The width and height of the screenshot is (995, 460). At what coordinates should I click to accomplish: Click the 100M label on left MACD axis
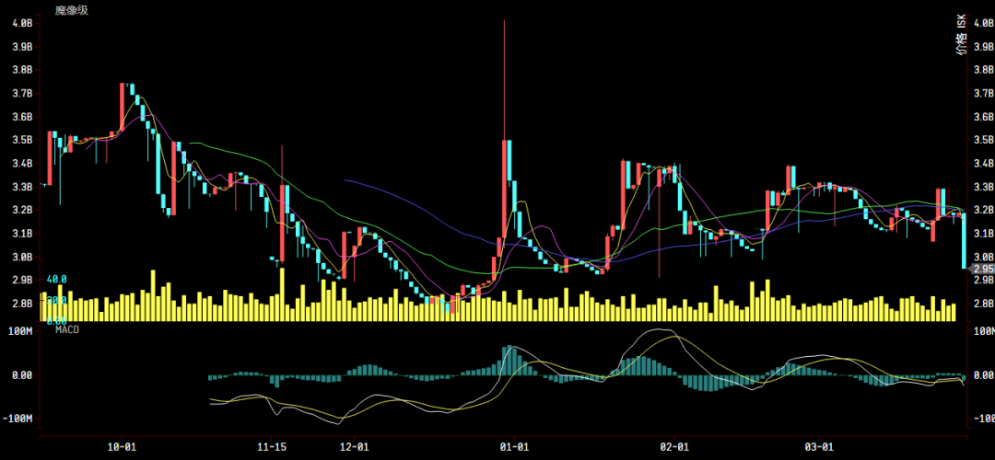point(20,329)
